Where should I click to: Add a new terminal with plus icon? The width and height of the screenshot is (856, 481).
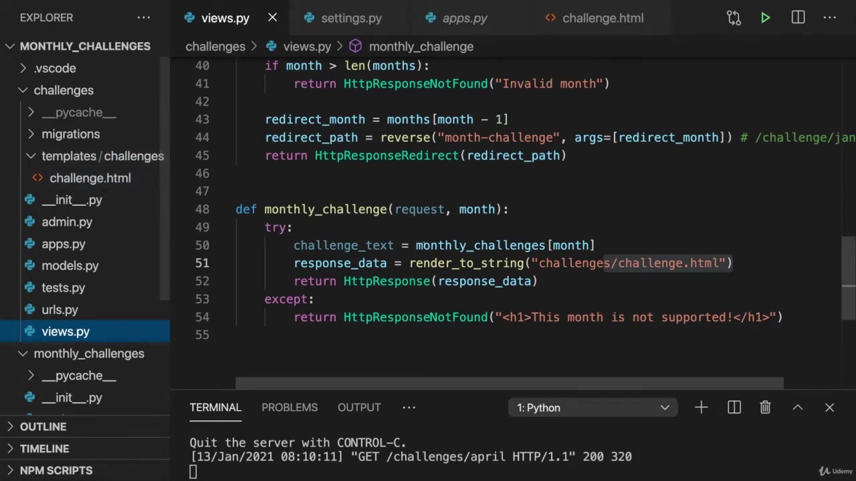click(701, 408)
